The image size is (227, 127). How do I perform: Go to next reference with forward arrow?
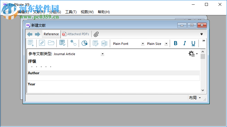(x=38, y=34)
